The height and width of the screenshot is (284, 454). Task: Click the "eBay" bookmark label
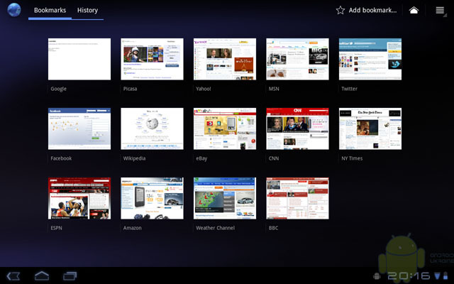pyautogui.click(x=201, y=158)
